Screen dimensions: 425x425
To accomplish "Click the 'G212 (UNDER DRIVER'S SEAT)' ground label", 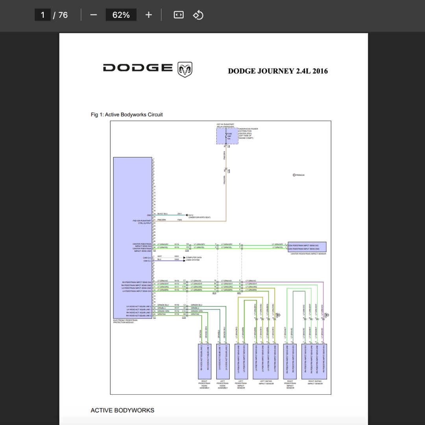I will (x=200, y=216).
